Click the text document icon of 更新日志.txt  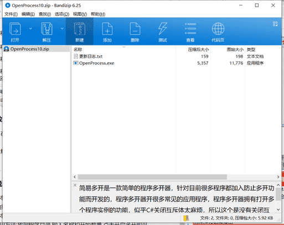(x=76, y=57)
